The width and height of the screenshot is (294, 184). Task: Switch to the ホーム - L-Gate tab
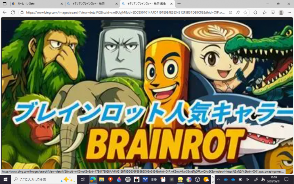pos(37,4)
